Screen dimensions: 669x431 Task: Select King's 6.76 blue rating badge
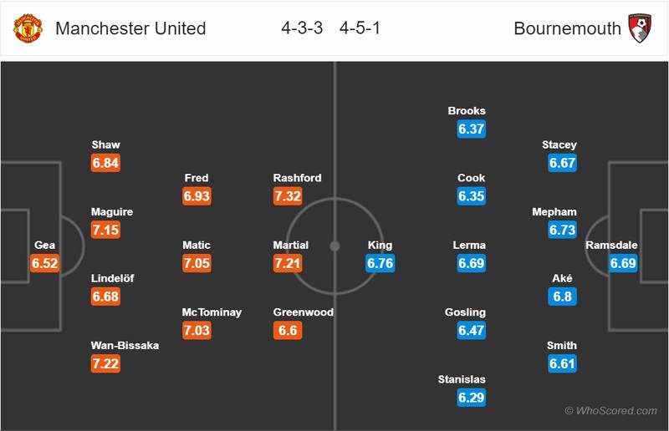(380, 263)
